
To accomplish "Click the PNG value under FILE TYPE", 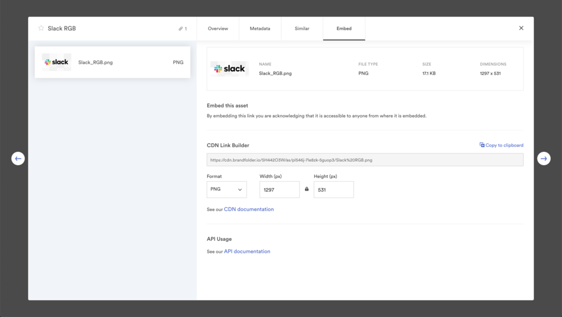I will pyautogui.click(x=363, y=73).
